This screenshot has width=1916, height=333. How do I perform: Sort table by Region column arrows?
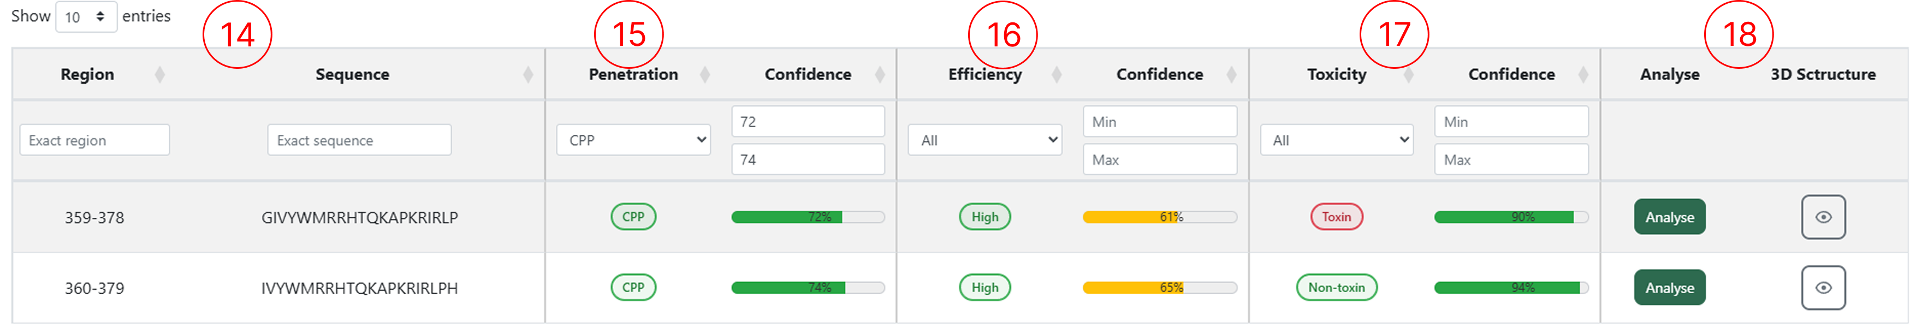159,74
